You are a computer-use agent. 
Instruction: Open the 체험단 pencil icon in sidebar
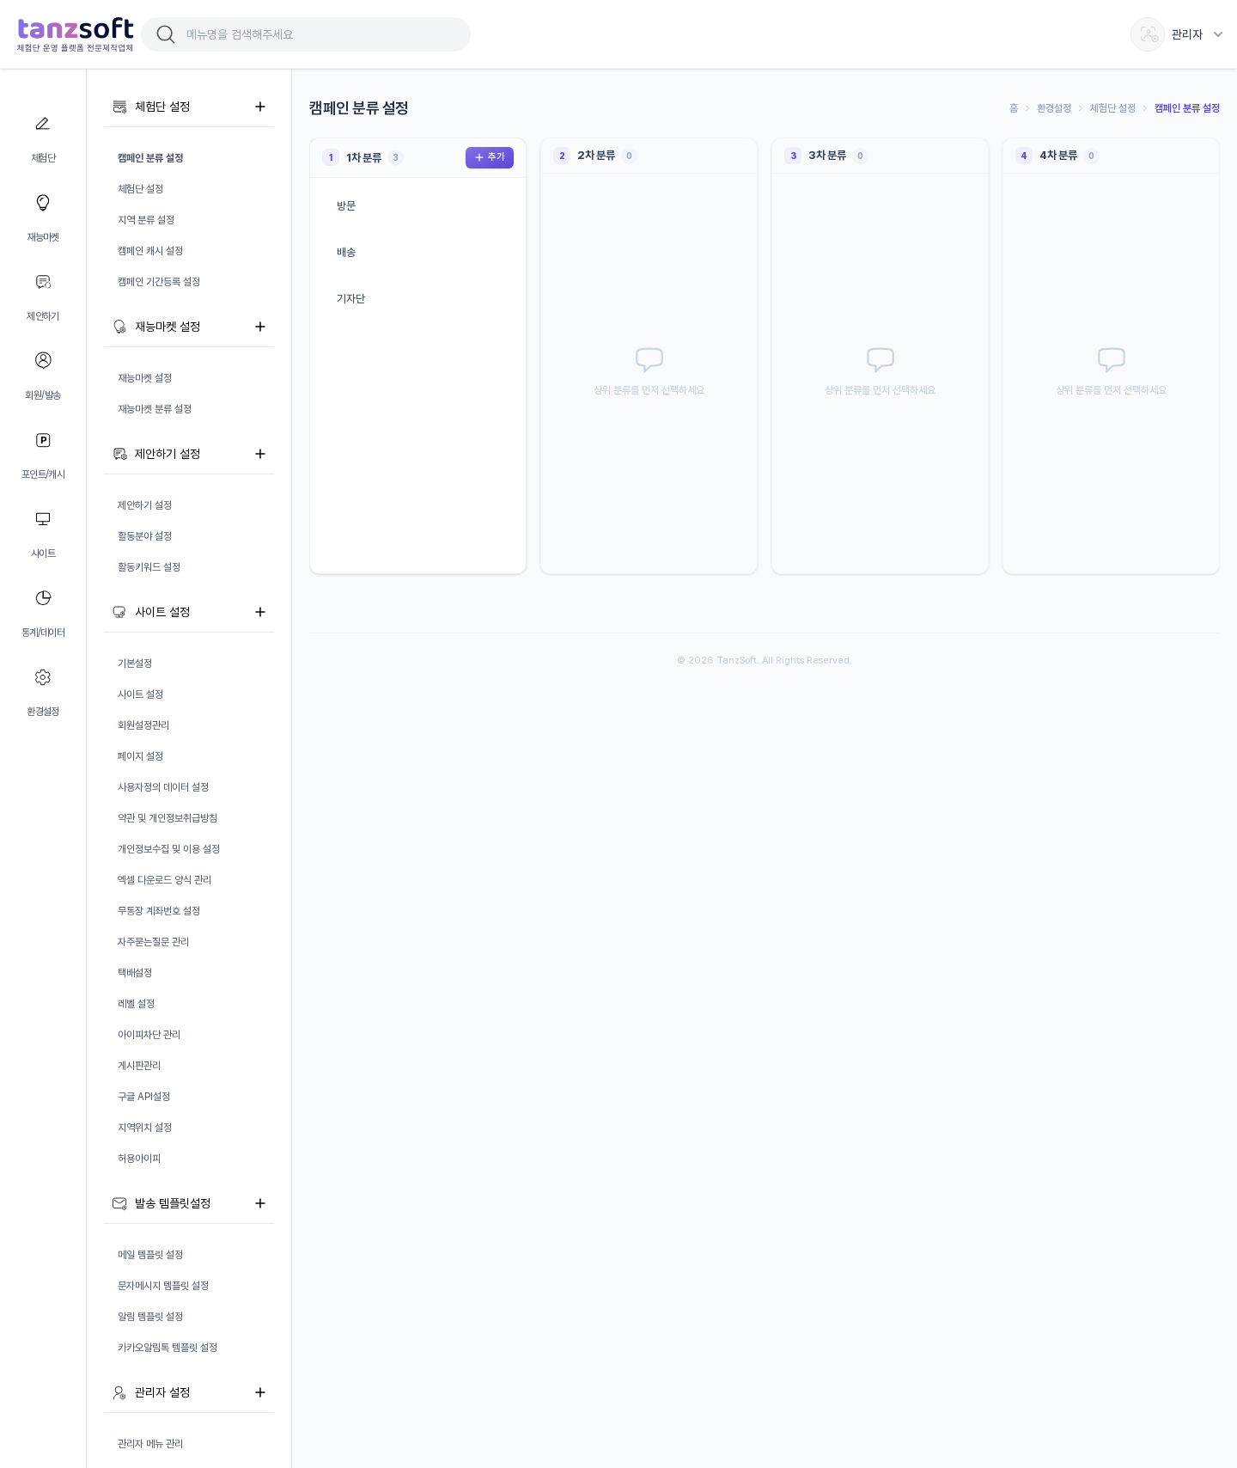(x=43, y=124)
